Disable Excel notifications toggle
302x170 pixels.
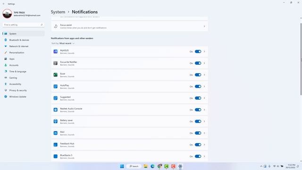(198, 75)
